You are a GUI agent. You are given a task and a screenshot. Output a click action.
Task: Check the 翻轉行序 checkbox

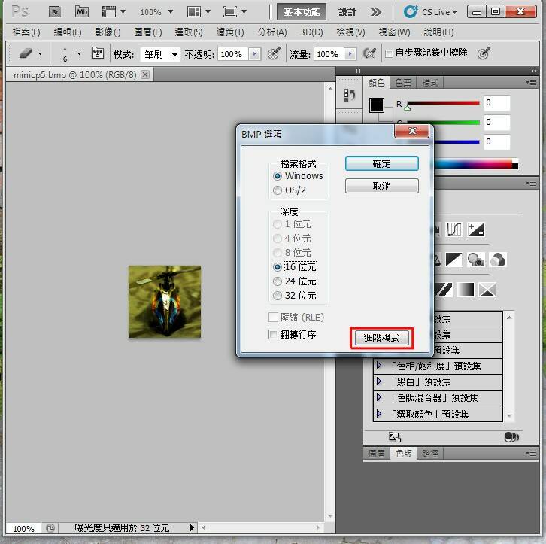click(x=273, y=335)
